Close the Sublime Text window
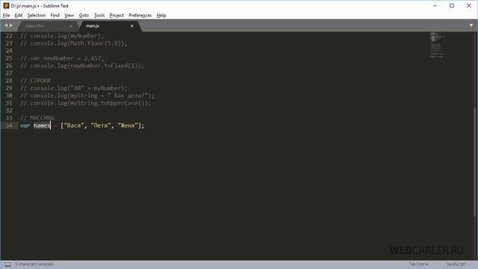This screenshot has height=269, width=478. (x=469, y=5)
